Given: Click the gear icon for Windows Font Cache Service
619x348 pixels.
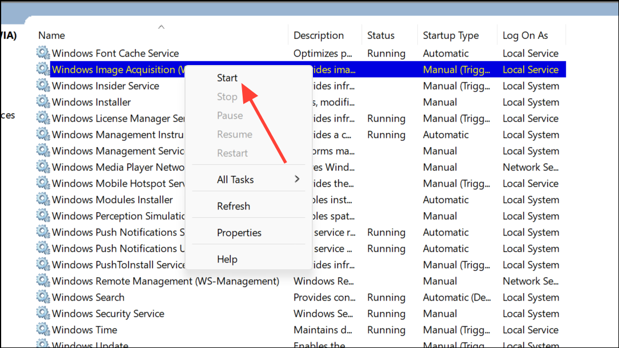Looking at the screenshot, I should [x=43, y=52].
